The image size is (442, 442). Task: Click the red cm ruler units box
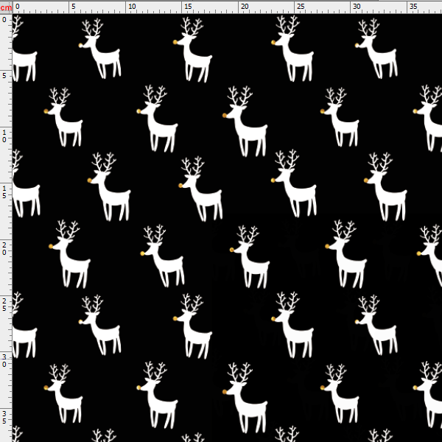tap(6, 7)
